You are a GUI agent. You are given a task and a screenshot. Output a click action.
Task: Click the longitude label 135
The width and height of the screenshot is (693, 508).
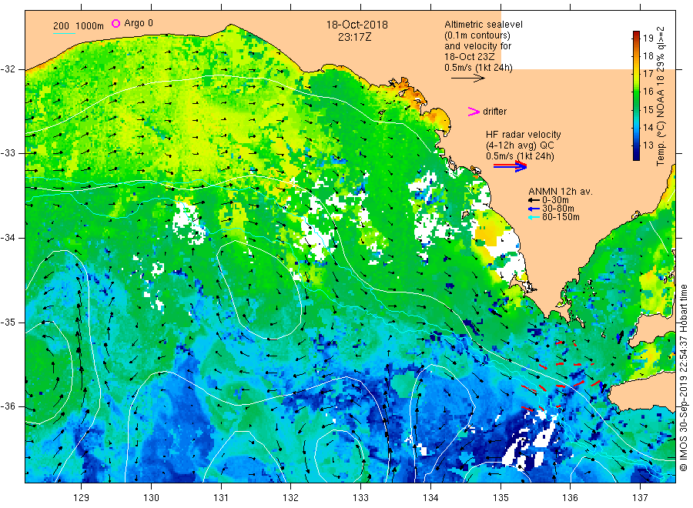[x=500, y=498]
